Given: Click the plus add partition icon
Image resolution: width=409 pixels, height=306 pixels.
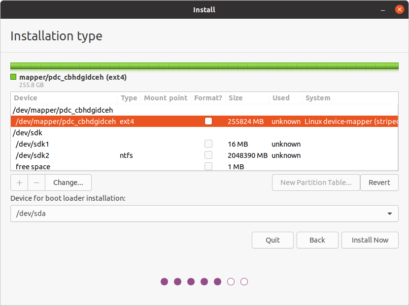Looking at the screenshot, I should click(19, 183).
